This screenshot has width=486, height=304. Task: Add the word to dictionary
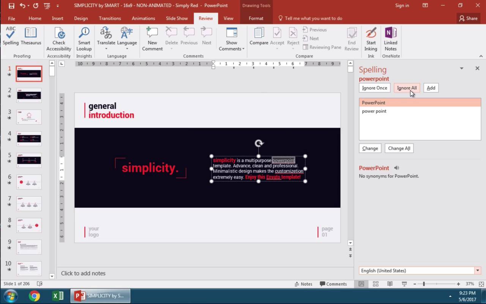(x=431, y=88)
